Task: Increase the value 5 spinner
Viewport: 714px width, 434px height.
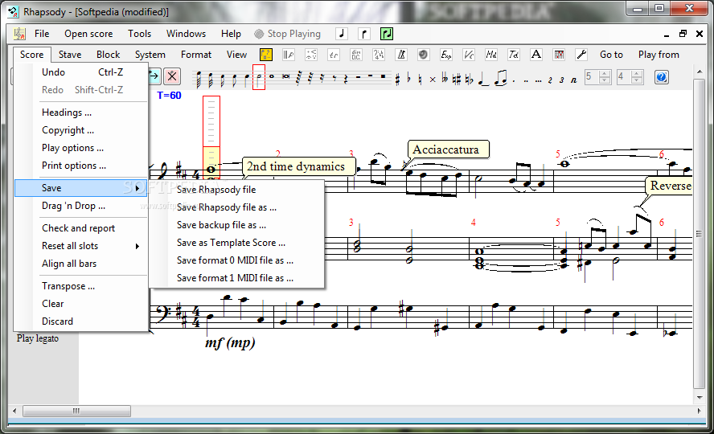Action: point(605,73)
